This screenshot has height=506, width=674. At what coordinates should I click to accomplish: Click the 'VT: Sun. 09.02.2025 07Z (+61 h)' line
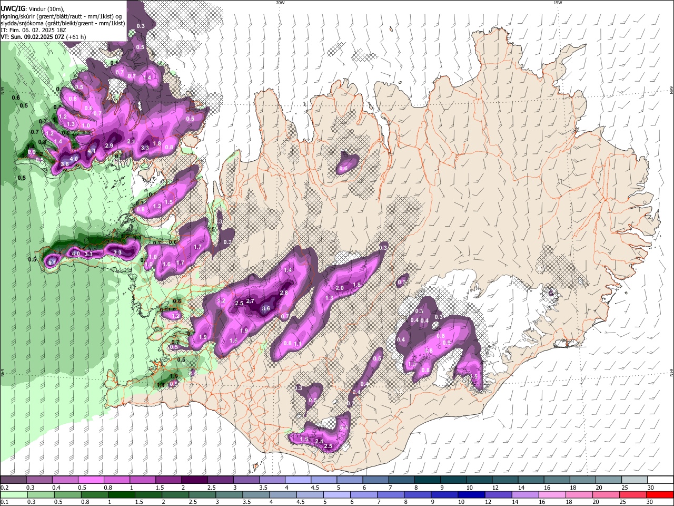43,37
